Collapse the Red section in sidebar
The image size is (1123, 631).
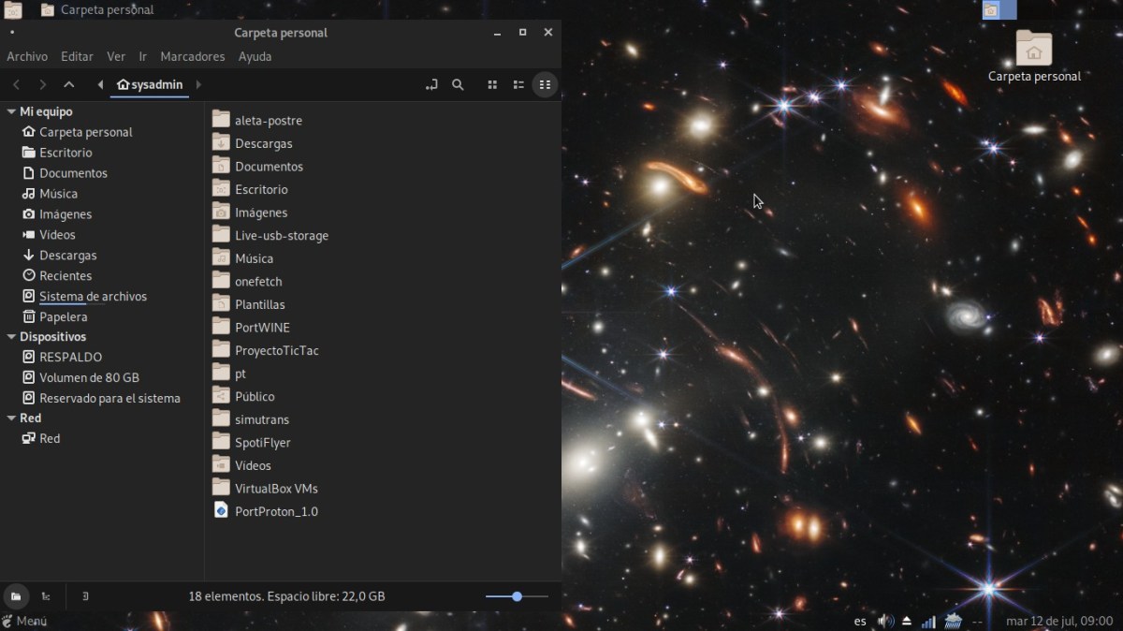click(x=11, y=418)
